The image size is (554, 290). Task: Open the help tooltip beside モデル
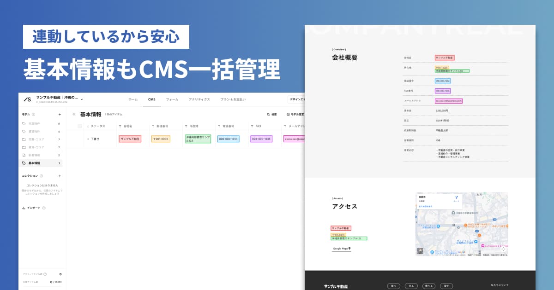34,114
